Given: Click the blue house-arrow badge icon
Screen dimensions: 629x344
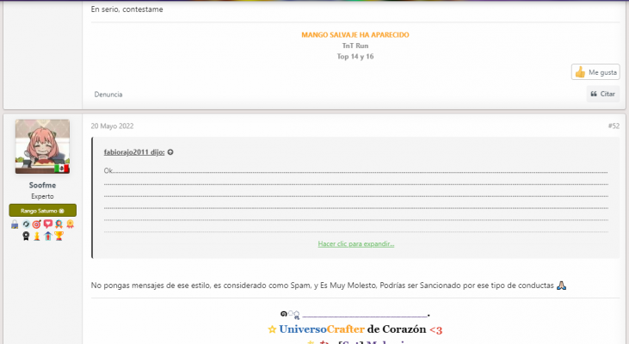Looking at the screenshot, I should pyautogui.click(x=47, y=236).
